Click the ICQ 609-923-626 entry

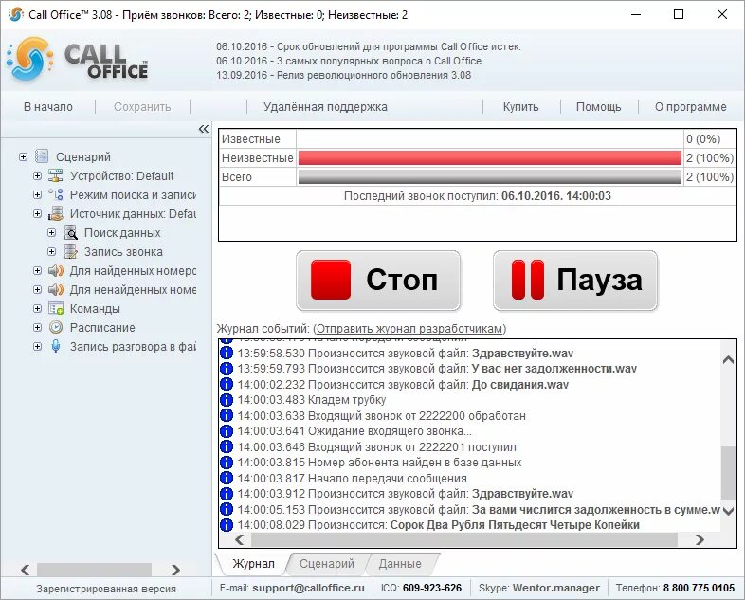[x=421, y=588]
